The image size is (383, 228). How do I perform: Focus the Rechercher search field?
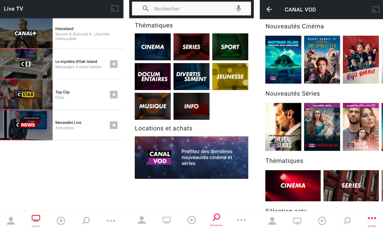click(191, 9)
